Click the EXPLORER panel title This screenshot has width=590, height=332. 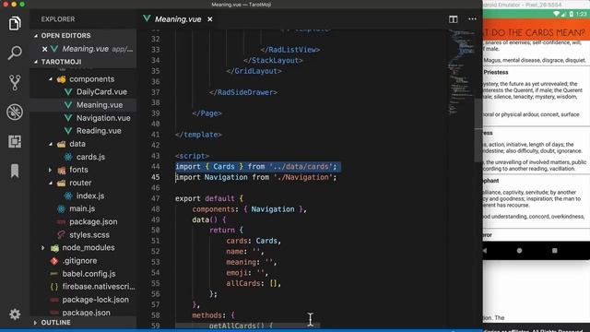58,19
